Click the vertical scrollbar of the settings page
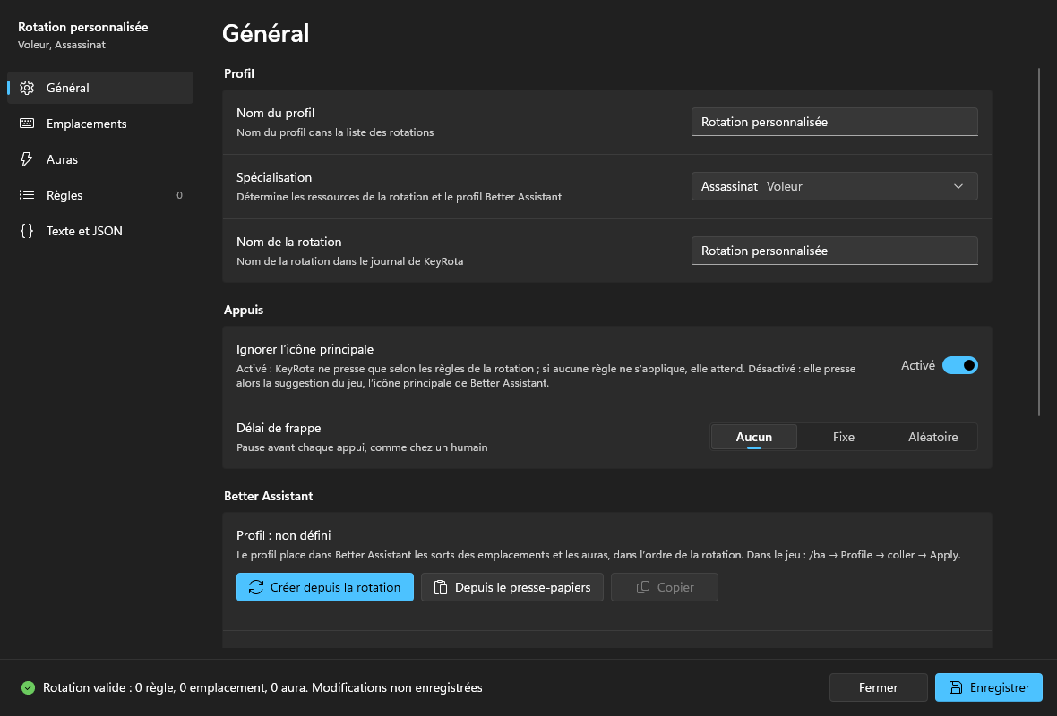Screen dimensions: 1057x716 1039,243
